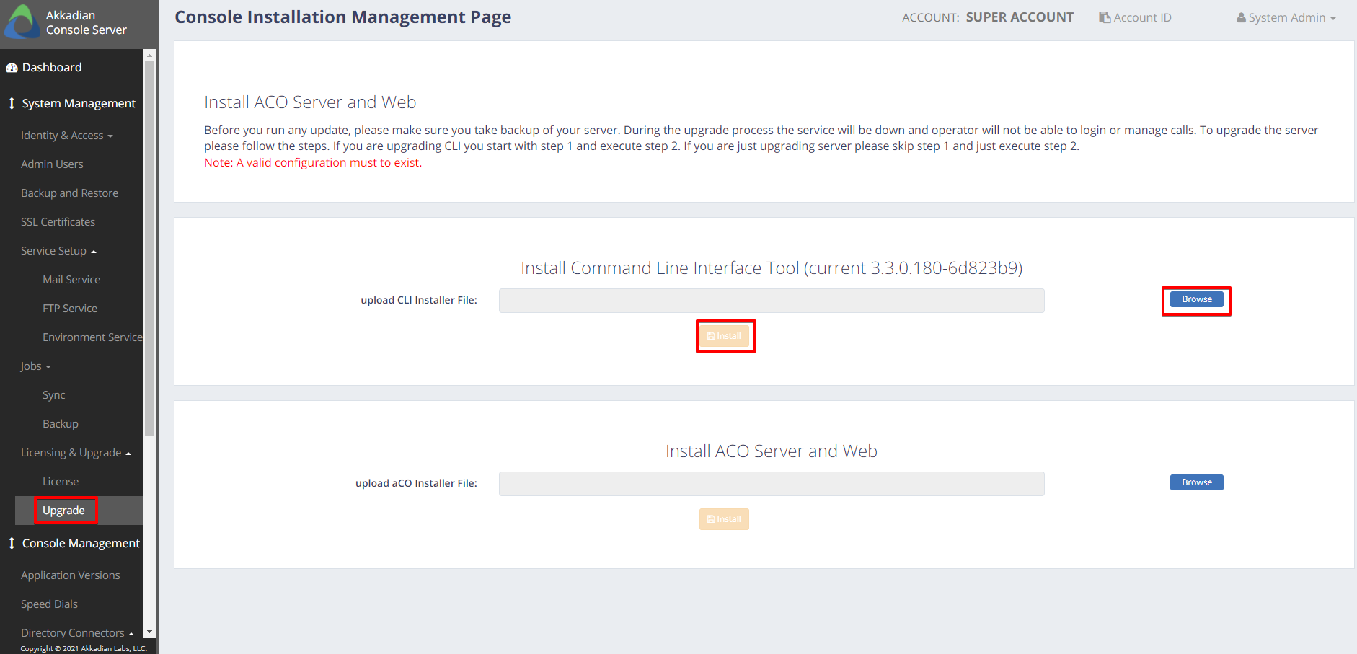
Task: Open SSL Certificates page
Action: pyautogui.click(x=58, y=222)
